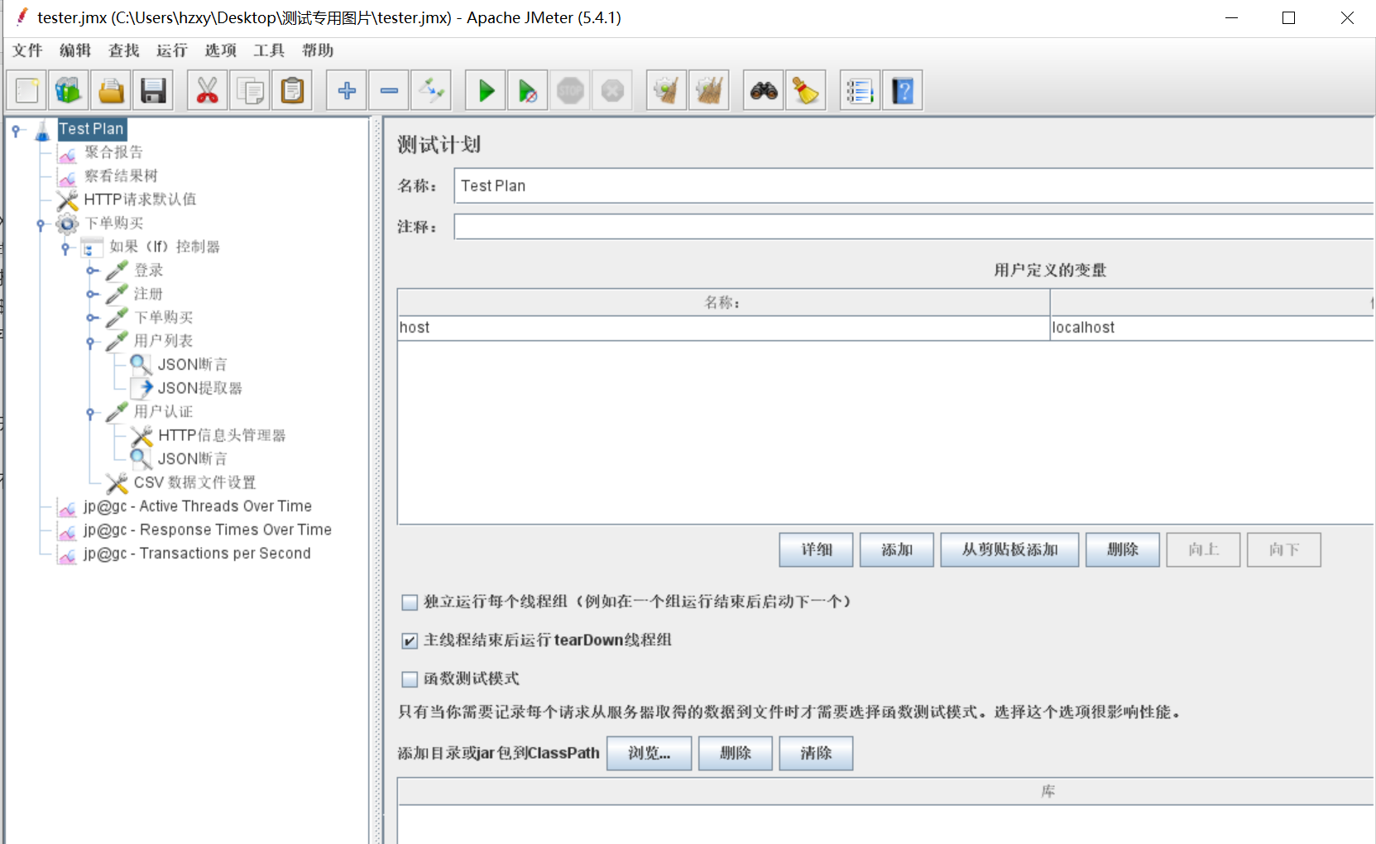Open the Function Helper list icon
The height and width of the screenshot is (844, 1376).
861,90
